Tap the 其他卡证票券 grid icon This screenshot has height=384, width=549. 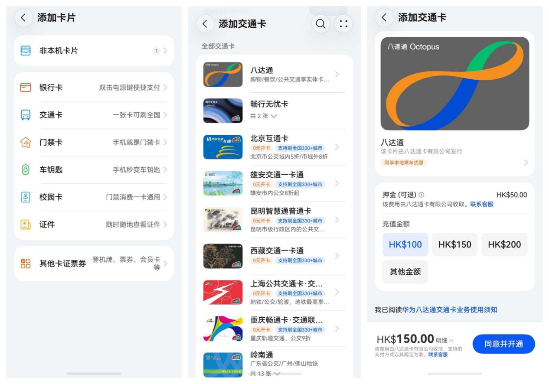(26, 264)
